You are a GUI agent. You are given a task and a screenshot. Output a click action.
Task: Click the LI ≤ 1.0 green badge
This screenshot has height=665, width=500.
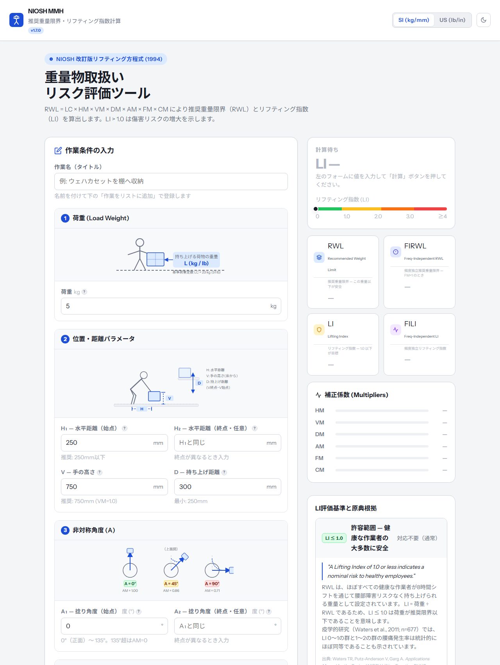click(x=334, y=538)
